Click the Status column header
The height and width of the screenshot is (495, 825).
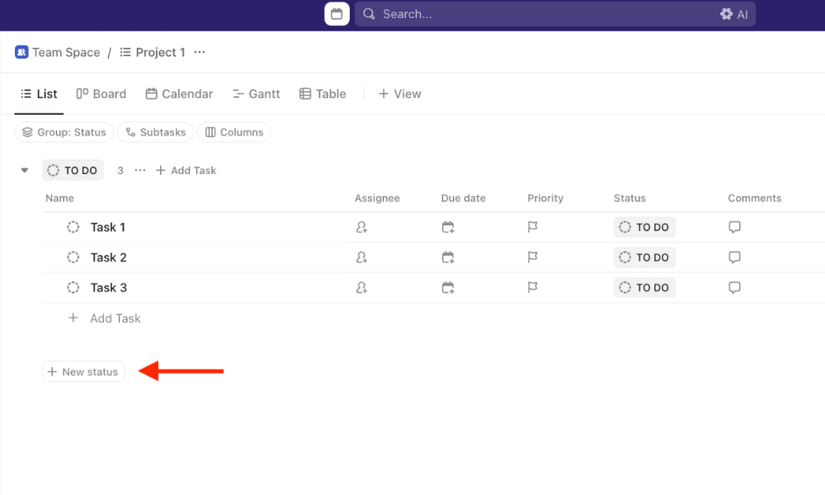point(629,198)
